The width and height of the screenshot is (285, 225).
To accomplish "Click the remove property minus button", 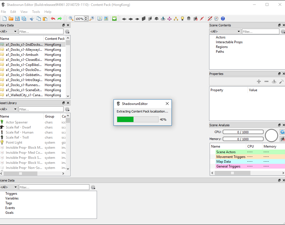I will (266, 81).
